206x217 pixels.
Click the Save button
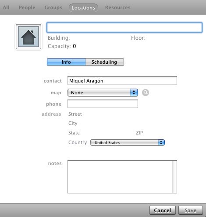pos(191,210)
